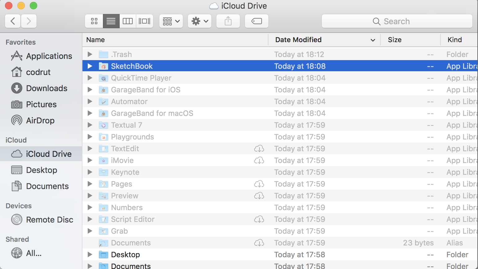Select the Desktop folder row name
The height and width of the screenshot is (269, 478).
pyautogui.click(x=126, y=255)
